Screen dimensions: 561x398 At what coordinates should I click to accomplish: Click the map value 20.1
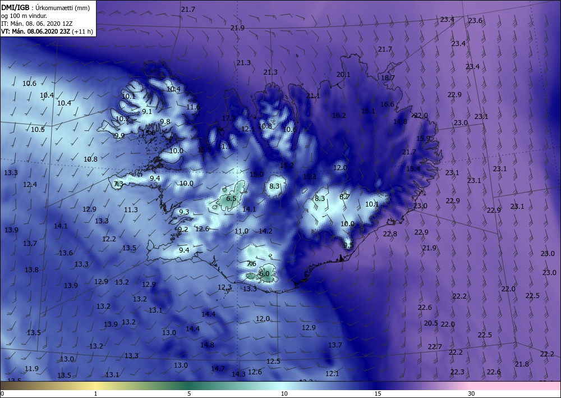pos(343,75)
